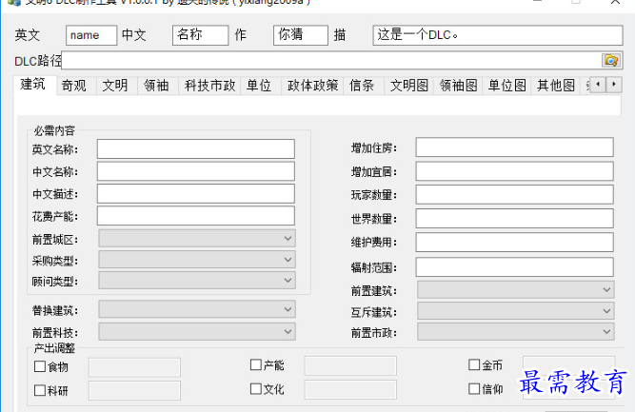Viewport: 635px width, 412px height.
Task: Expand the 前置建筑 dropdown
Action: pyautogui.click(x=516, y=290)
